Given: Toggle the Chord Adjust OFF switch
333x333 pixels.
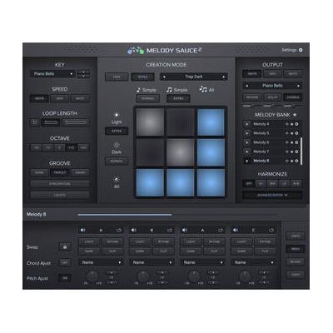Looking at the screenshot, I should pos(65,263).
